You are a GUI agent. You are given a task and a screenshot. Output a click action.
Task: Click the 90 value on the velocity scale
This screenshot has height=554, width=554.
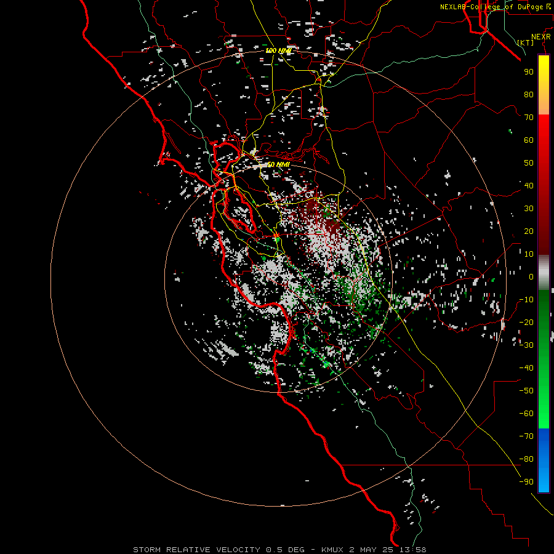click(529, 72)
